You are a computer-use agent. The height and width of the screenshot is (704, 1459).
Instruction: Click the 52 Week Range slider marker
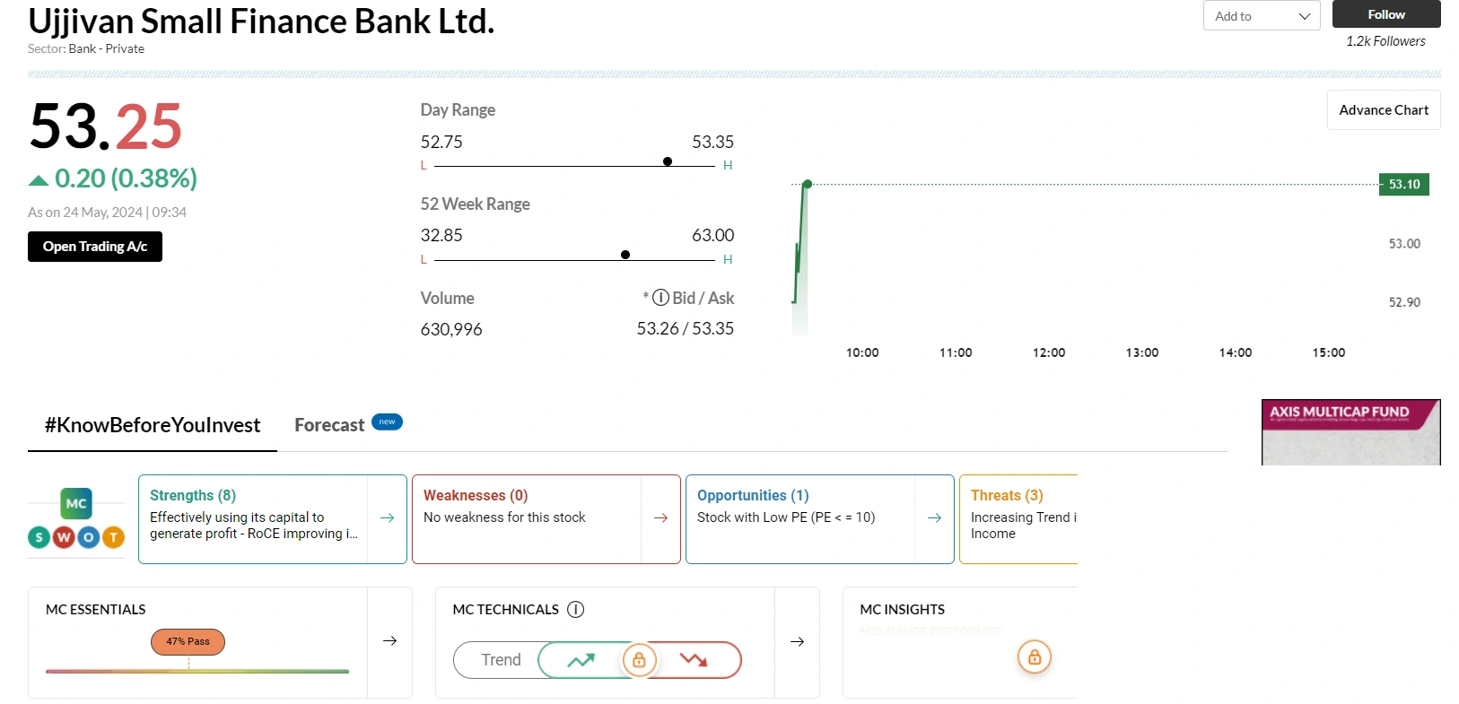[625, 255]
